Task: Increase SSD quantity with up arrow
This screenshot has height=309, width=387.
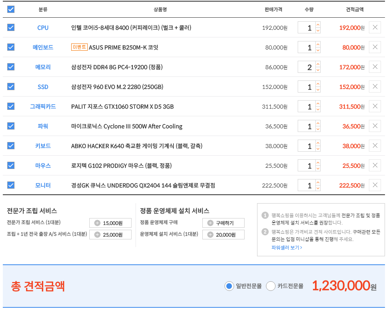Action: click(x=318, y=84)
